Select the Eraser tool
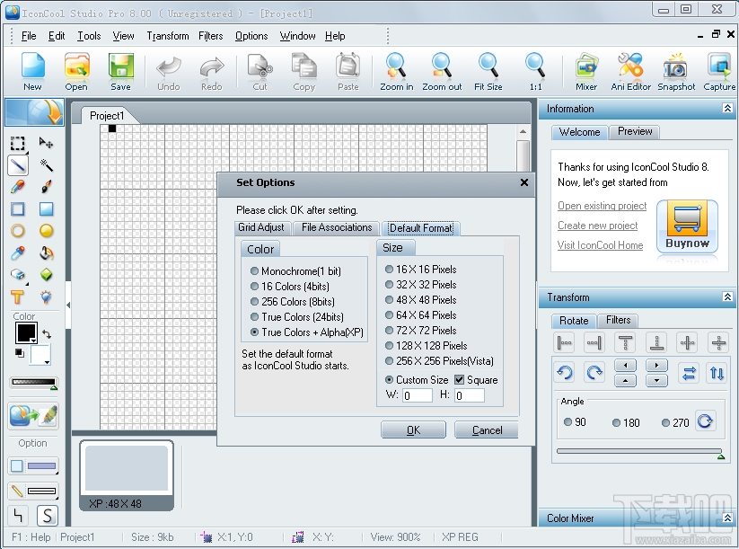The image size is (739, 549). (17, 272)
